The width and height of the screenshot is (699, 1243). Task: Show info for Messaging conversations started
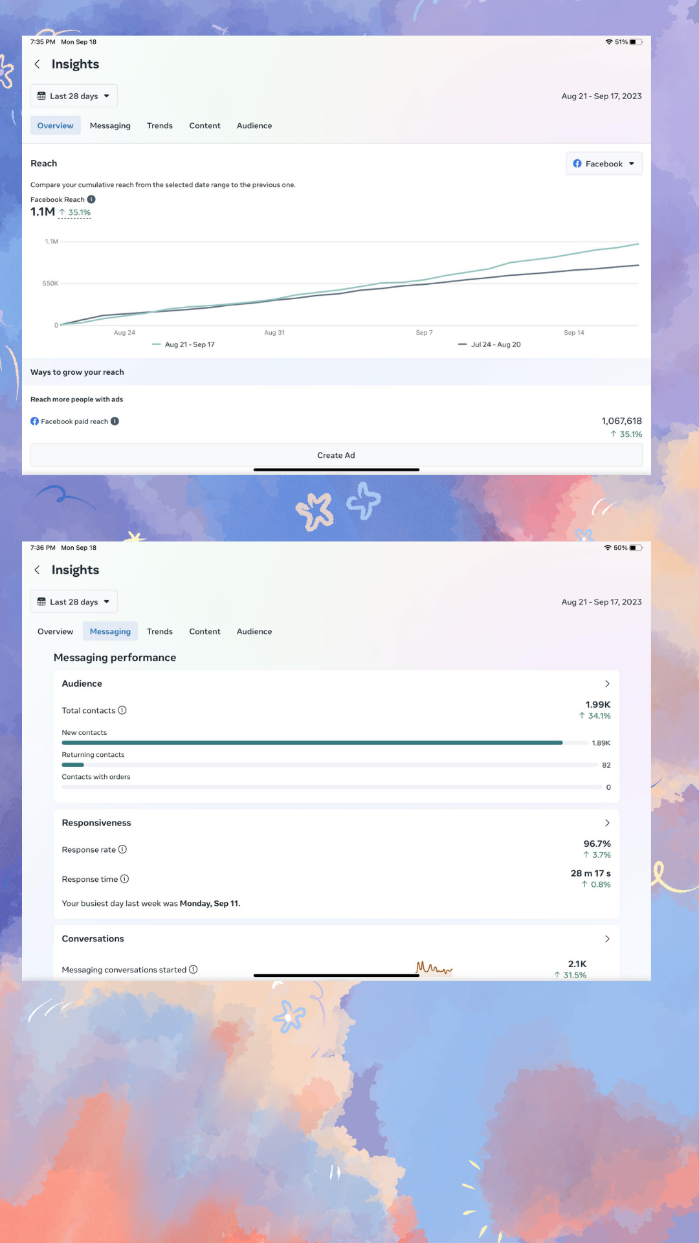click(x=193, y=969)
